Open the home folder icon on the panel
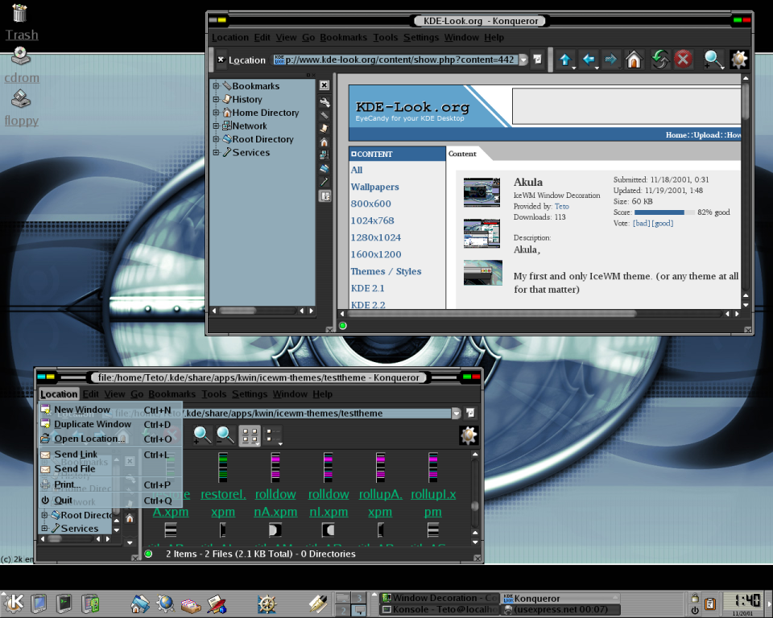The width and height of the screenshot is (773, 618). click(140, 604)
